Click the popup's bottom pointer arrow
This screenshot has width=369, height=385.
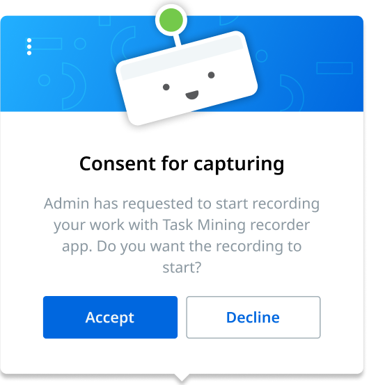click(x=182, y=377)
